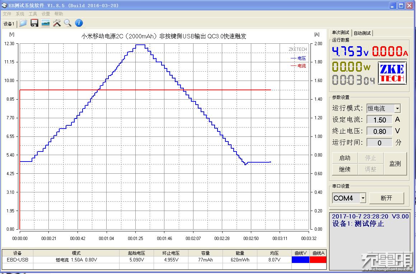This screenshot has height=274, width=416.
Task: Open the COM4 serial port dropdown
Action: click(x=363, y=198)
